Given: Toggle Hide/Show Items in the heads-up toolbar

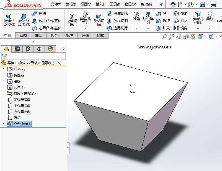Looking at the screenshot, I should click(221, 37).
